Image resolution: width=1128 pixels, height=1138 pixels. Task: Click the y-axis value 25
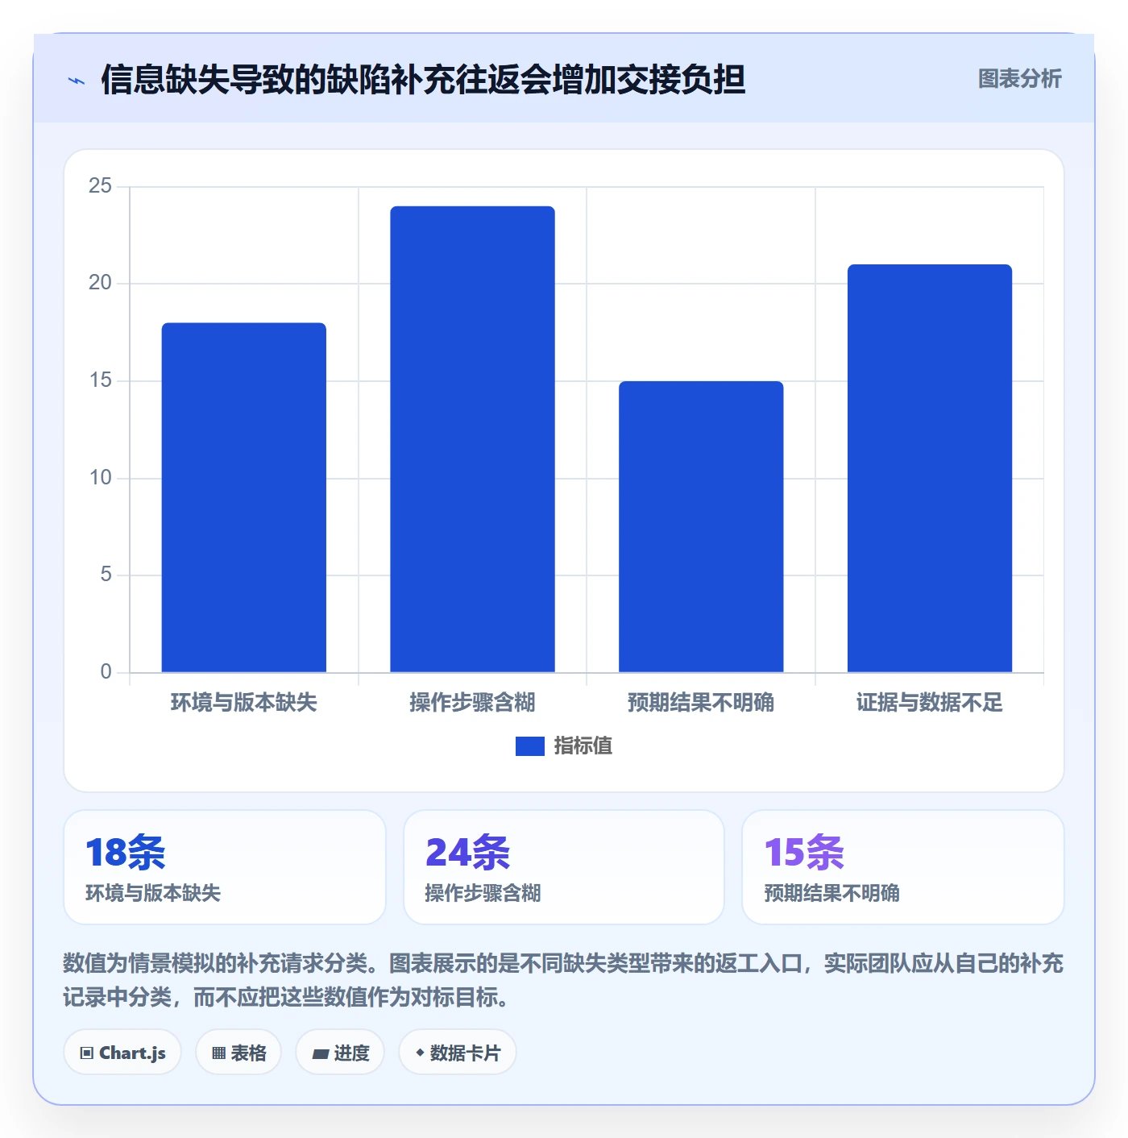pos(101,186)
